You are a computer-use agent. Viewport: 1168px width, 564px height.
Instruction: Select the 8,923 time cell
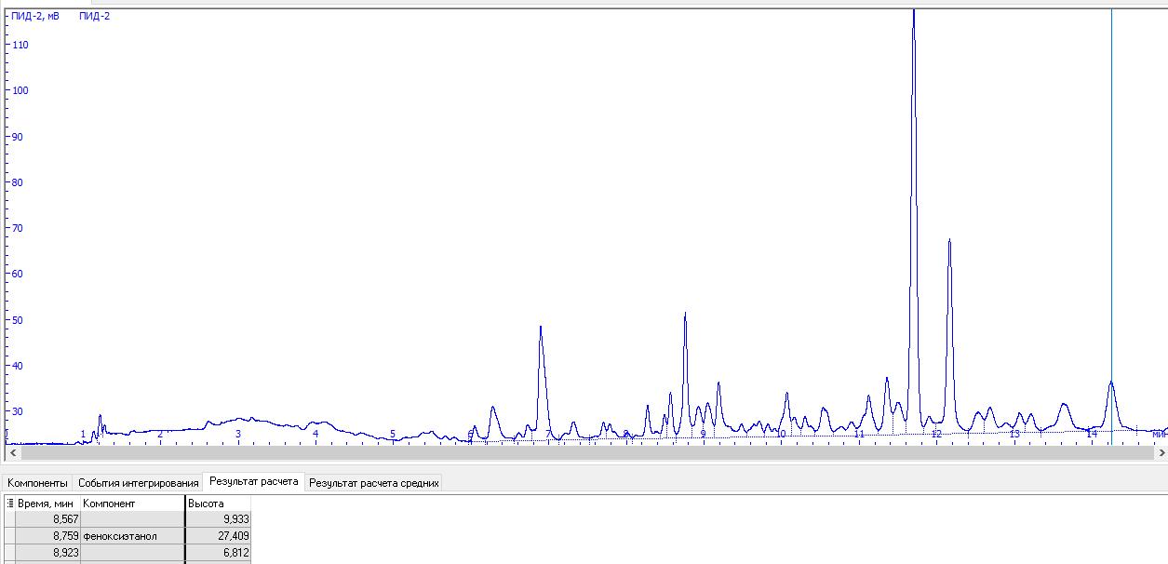click(48, 553)
